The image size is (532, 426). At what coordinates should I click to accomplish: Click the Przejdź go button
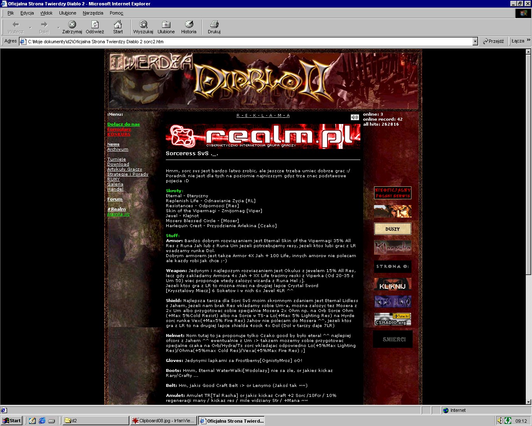[x=493, y=41]
